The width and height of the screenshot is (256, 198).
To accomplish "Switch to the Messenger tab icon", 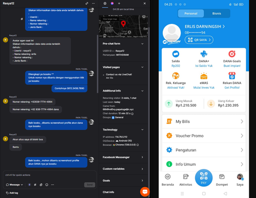I will pos(112,4).
